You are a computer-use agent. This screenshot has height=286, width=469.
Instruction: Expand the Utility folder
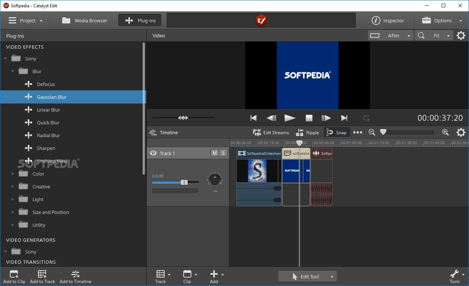pos(13,225)
